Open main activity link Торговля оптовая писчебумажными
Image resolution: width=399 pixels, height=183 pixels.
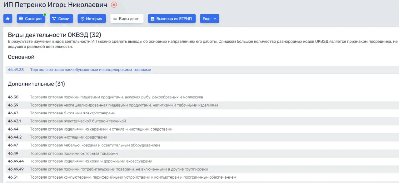pos(90,70)
